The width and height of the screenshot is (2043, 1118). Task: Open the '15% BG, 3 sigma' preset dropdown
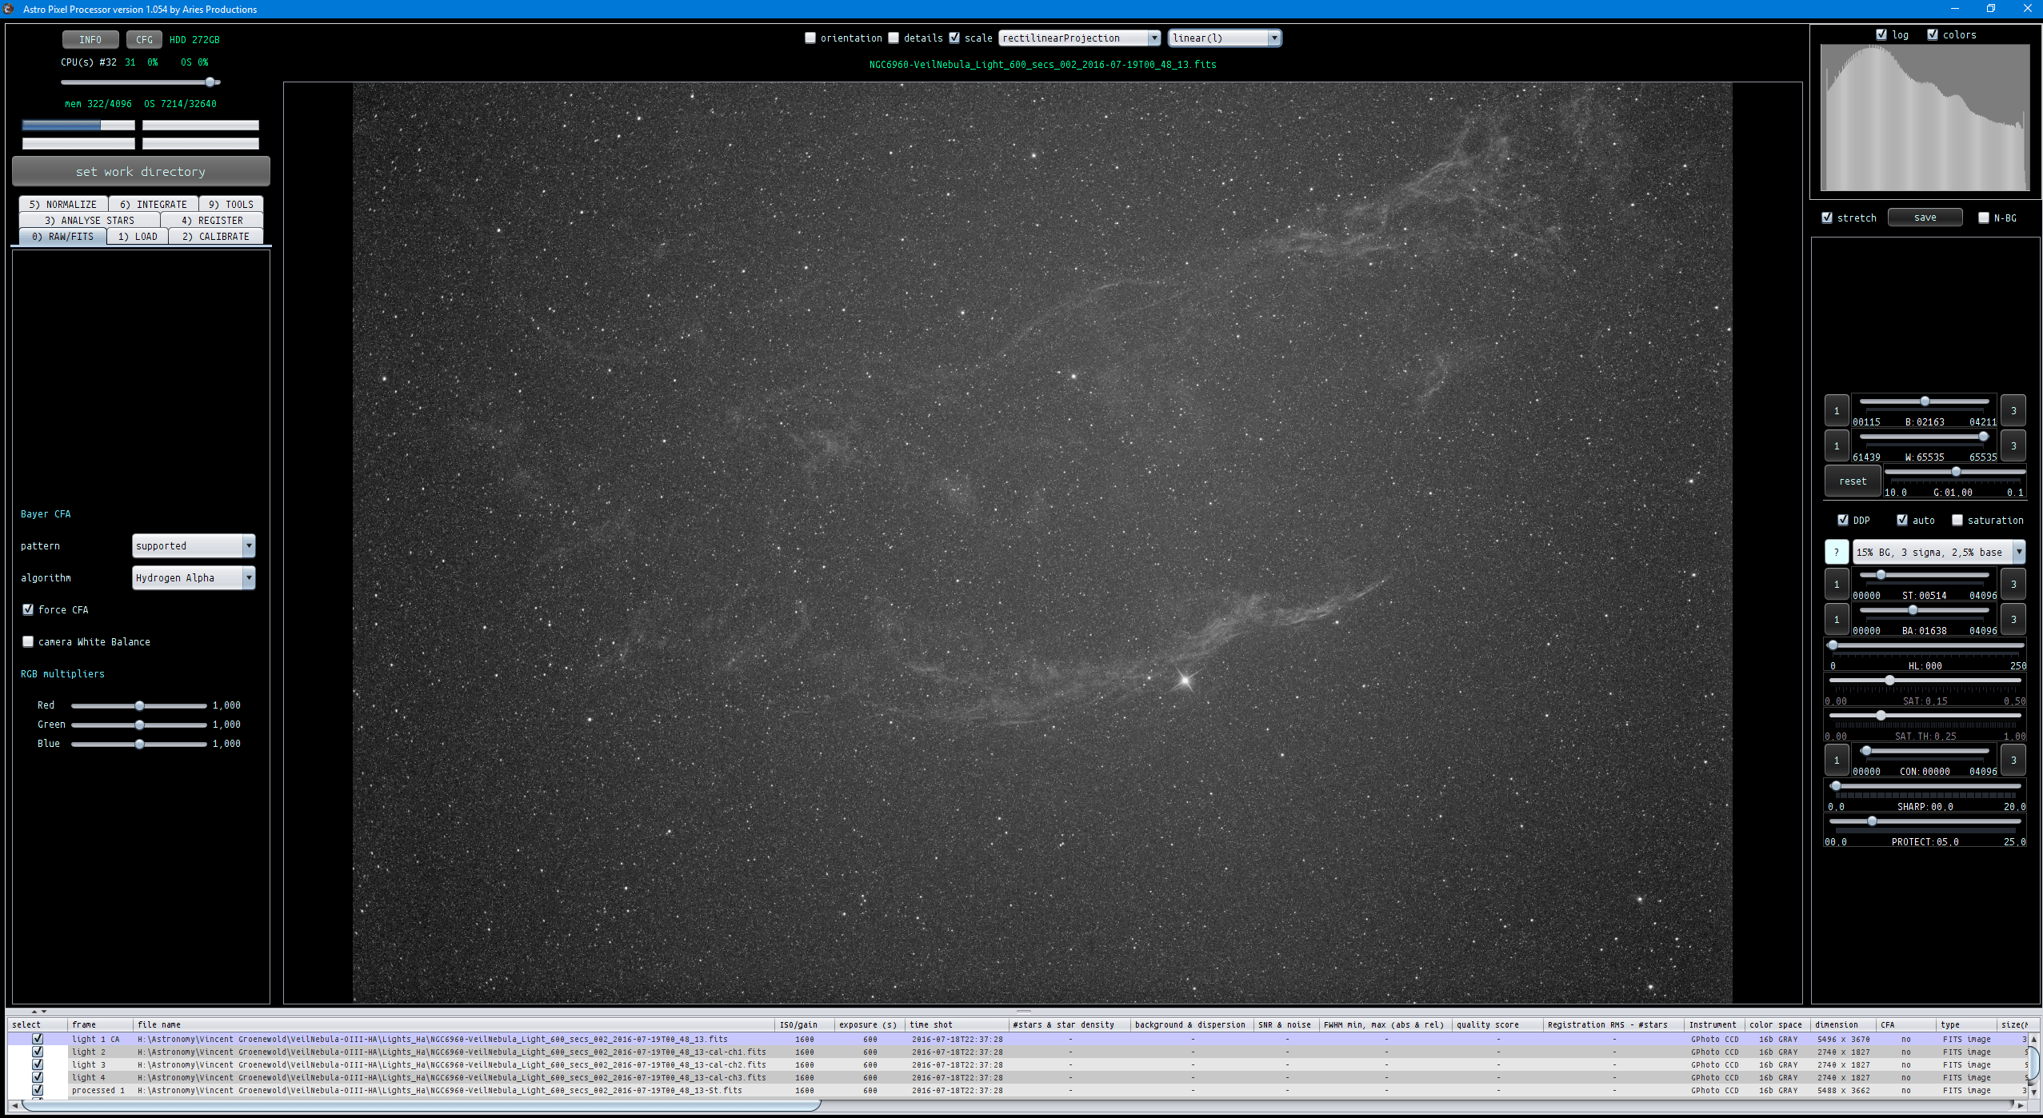click(1939, 552)
